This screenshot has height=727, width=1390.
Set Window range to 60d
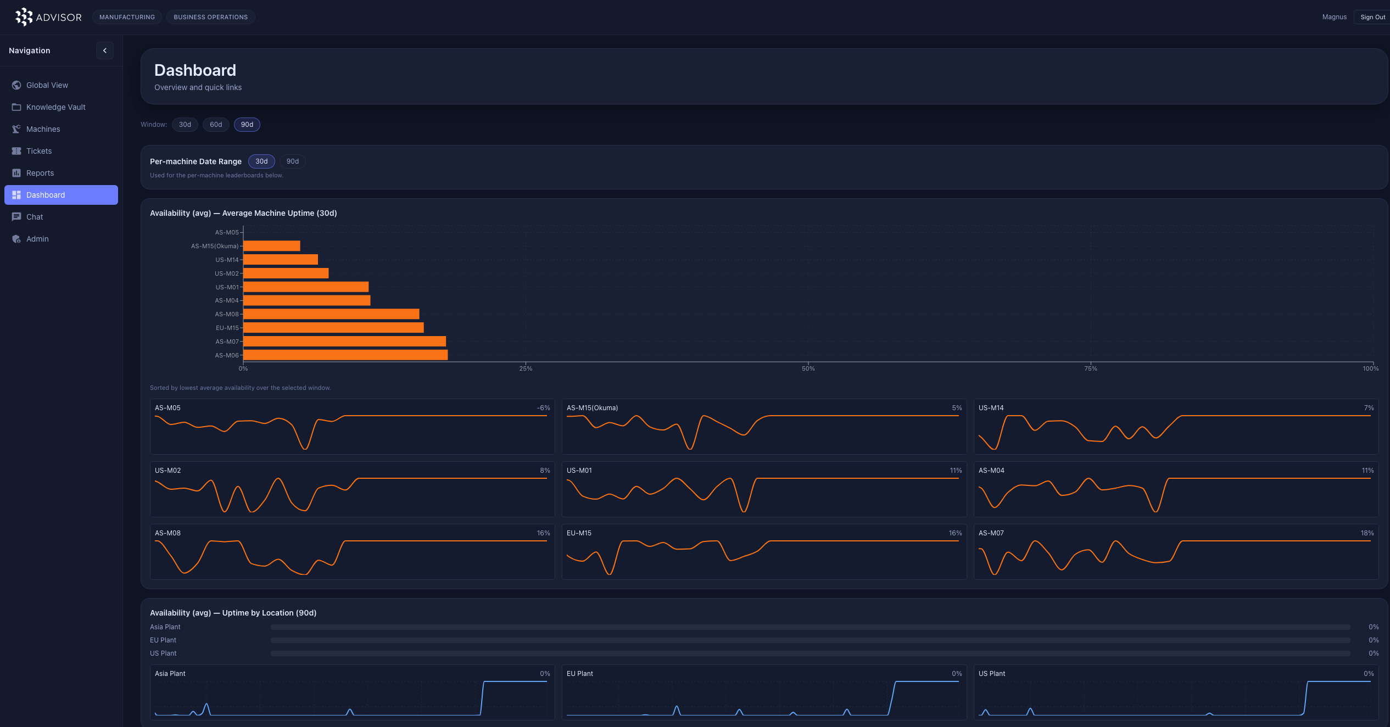[x=216, y=125]
